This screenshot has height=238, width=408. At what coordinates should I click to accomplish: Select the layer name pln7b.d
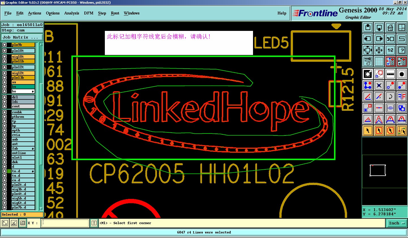click(x=23, y=207)
